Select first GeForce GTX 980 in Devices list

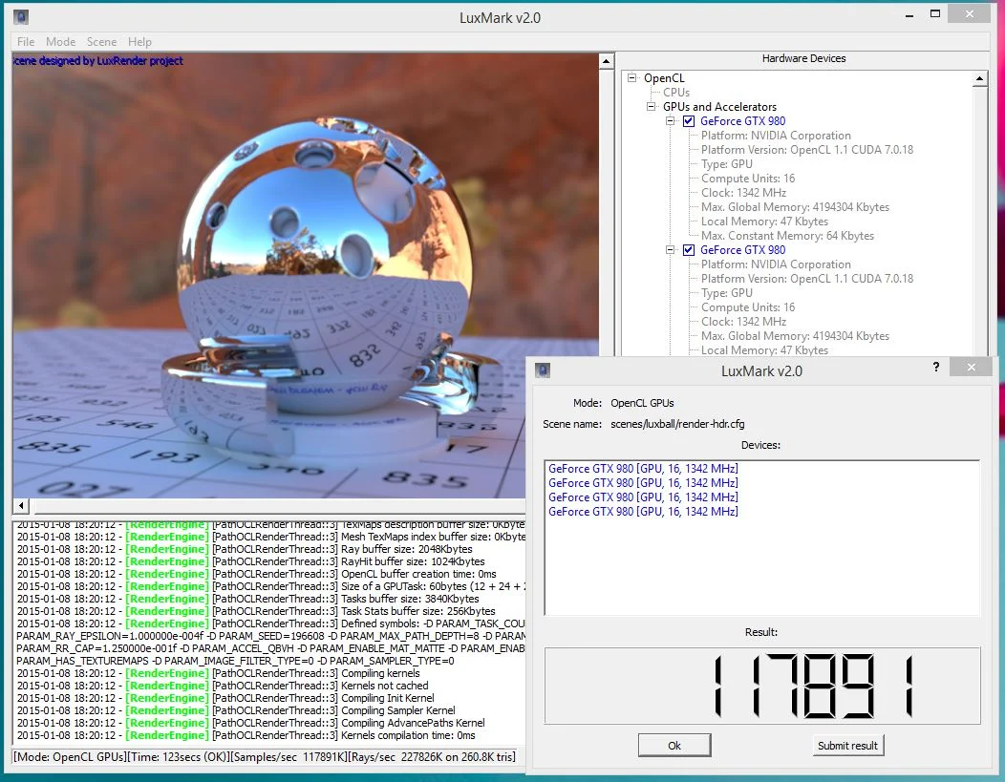(643, 468)
